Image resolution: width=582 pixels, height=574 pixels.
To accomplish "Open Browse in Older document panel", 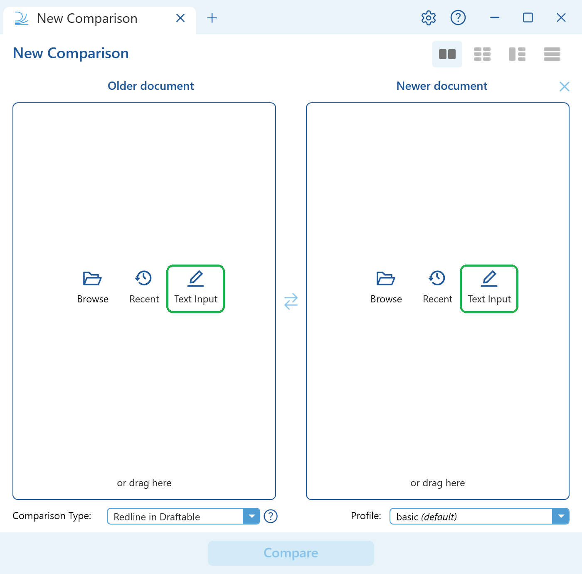I will (x=92, y=288).
